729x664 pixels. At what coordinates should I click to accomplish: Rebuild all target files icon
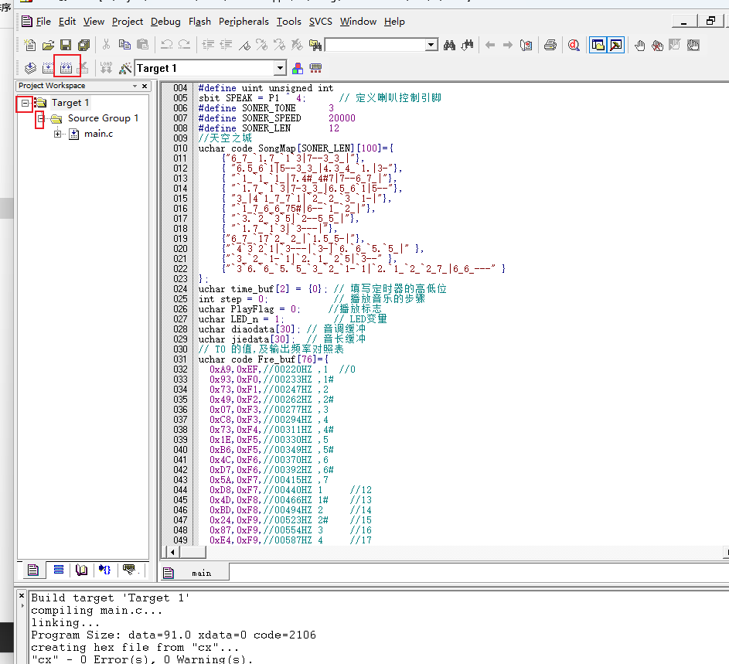(66, 68)
